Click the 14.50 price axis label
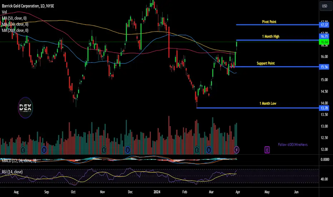 click(324, 91)
